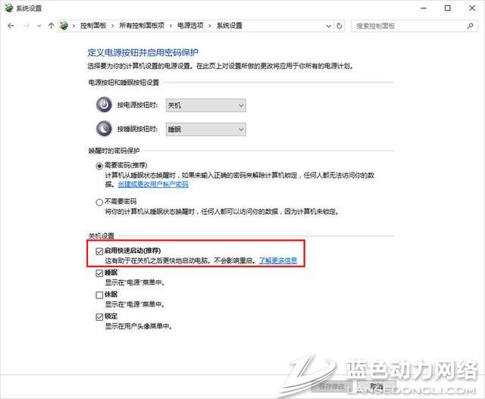This screenshot has width=485, height=399.
Task: Open the 按电源按钮时 dropdown
Action: tap(205, 105)
